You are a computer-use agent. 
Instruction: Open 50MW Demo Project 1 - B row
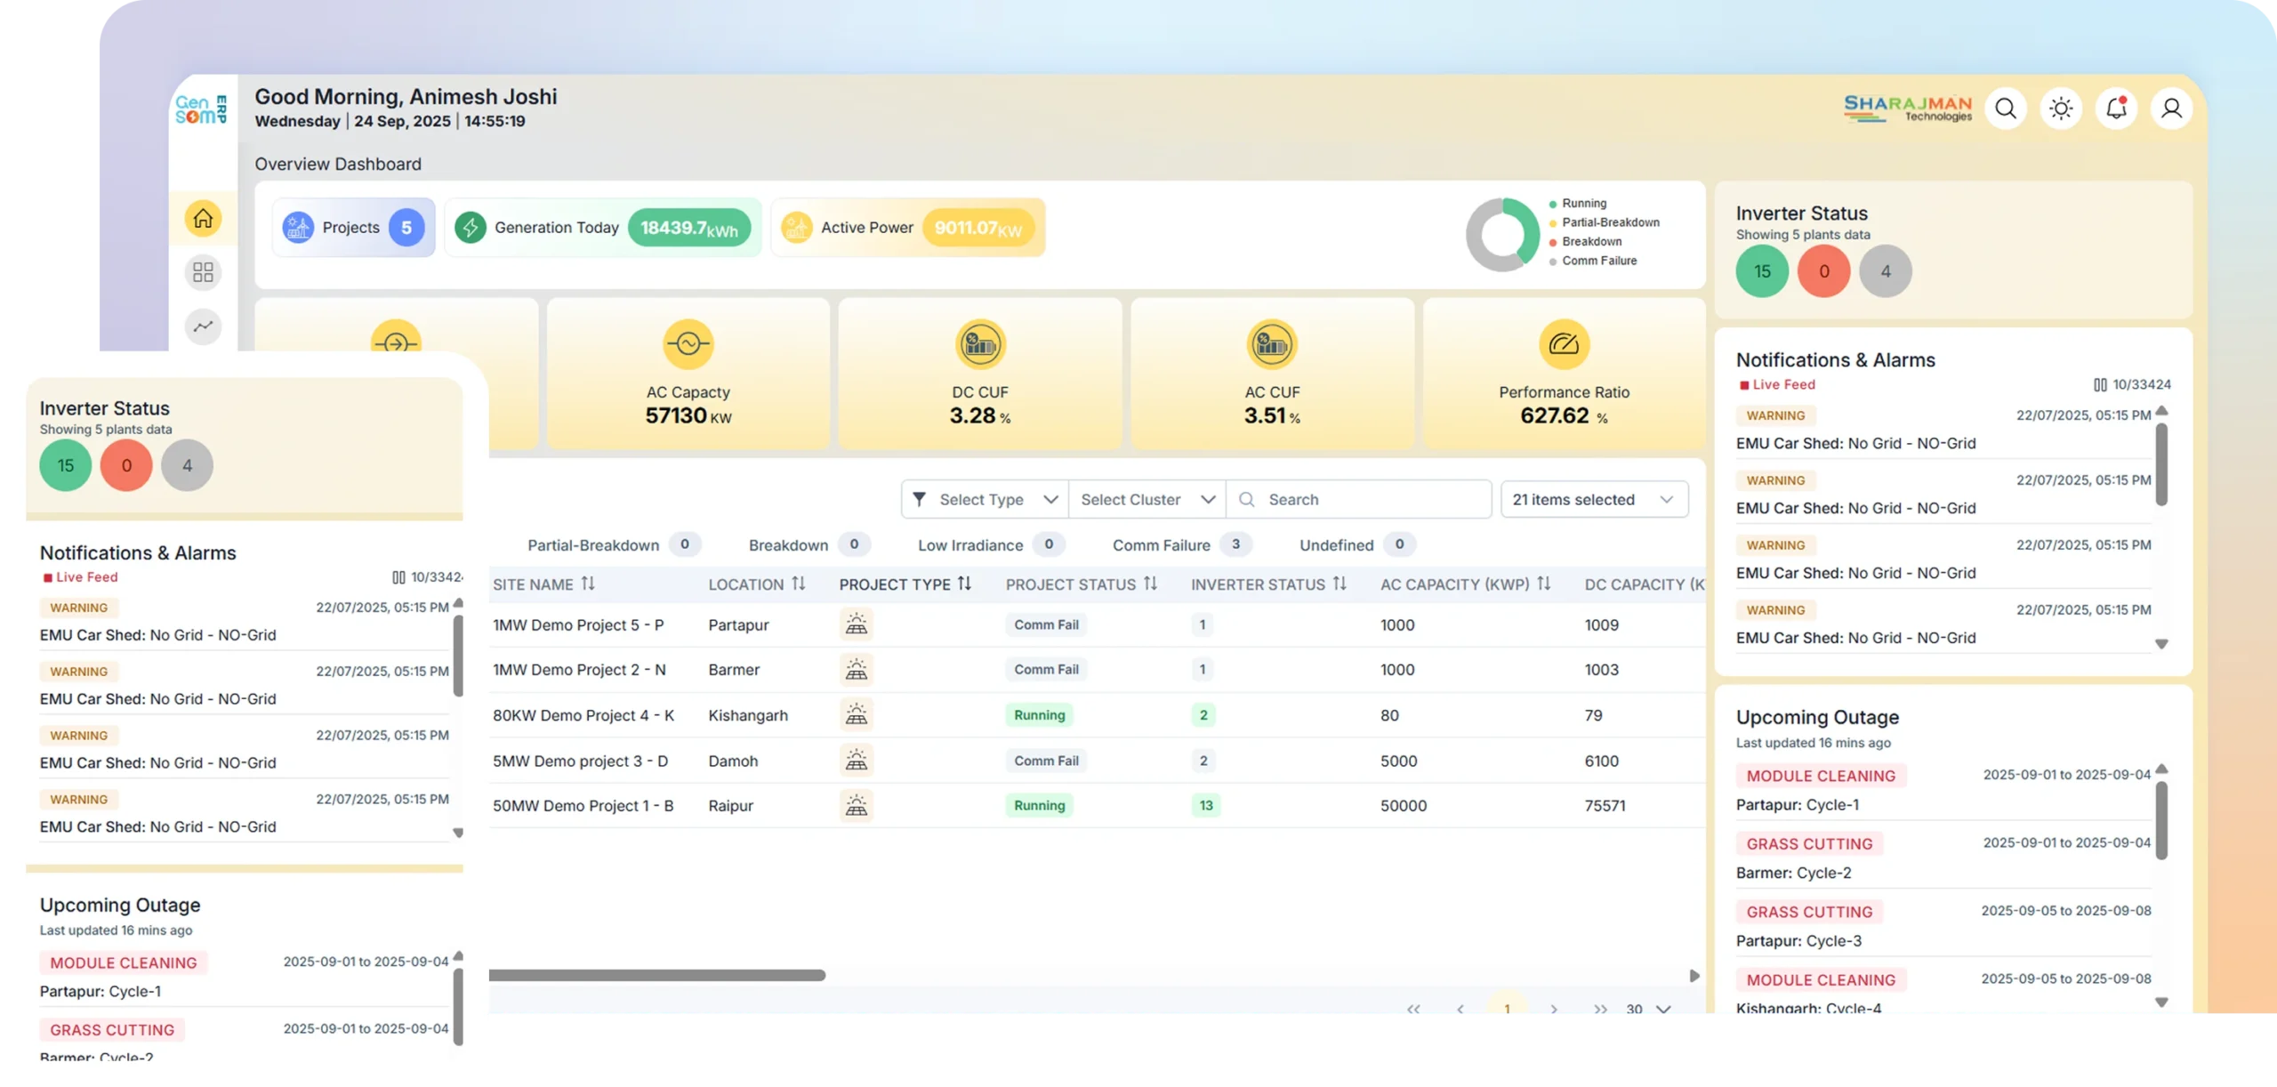(583, 806)
